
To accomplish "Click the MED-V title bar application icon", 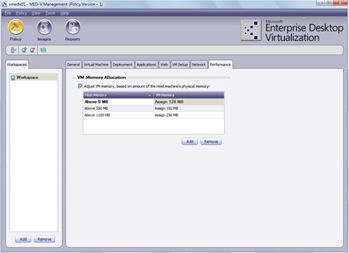I will click(x=4, y=4).
